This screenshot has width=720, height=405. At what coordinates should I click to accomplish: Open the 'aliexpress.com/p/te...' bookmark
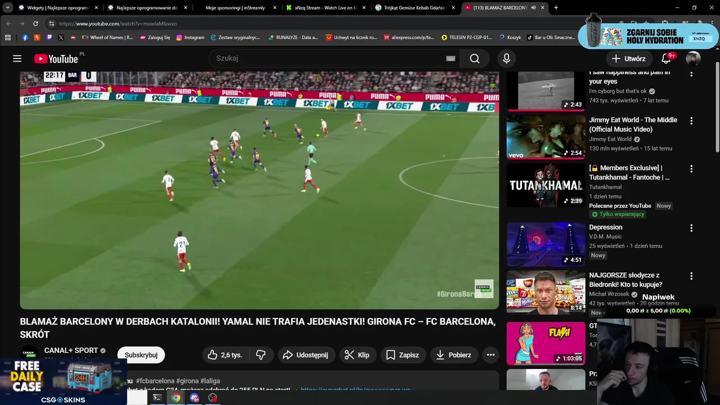[x=409, y=38]
